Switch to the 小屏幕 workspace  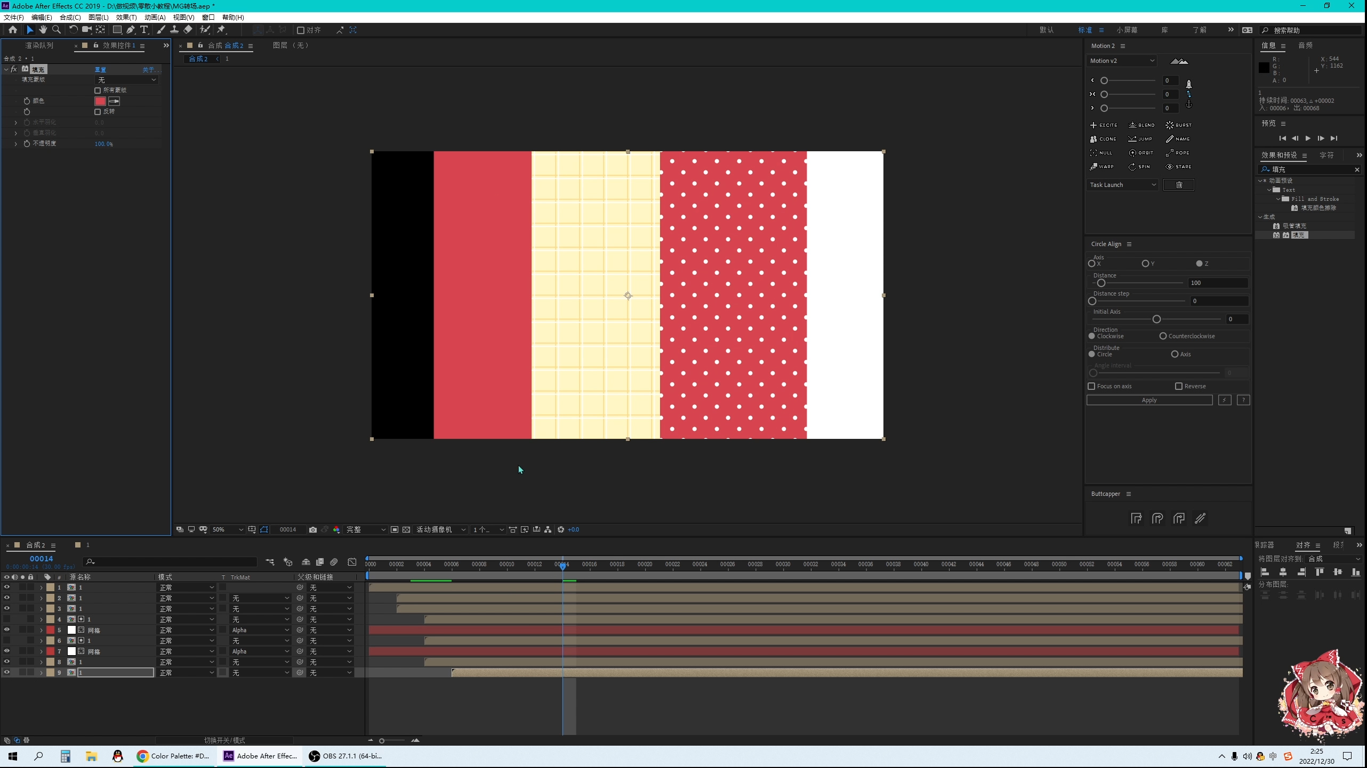(x=1127, y=30)
